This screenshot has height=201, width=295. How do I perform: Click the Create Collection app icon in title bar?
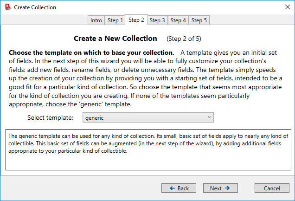pos(7,7)
